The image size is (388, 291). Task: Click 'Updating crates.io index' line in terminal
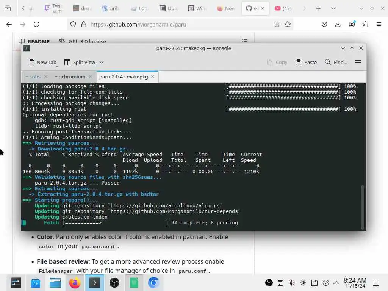click(71, 217)
